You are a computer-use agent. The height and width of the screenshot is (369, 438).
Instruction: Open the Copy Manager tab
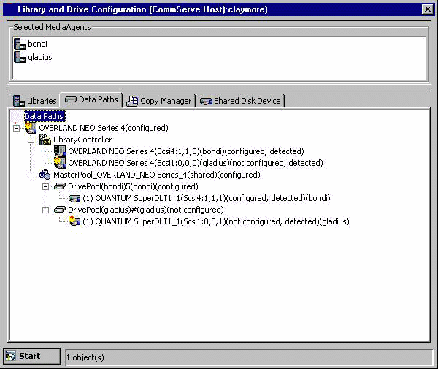(x=159, y=101)
